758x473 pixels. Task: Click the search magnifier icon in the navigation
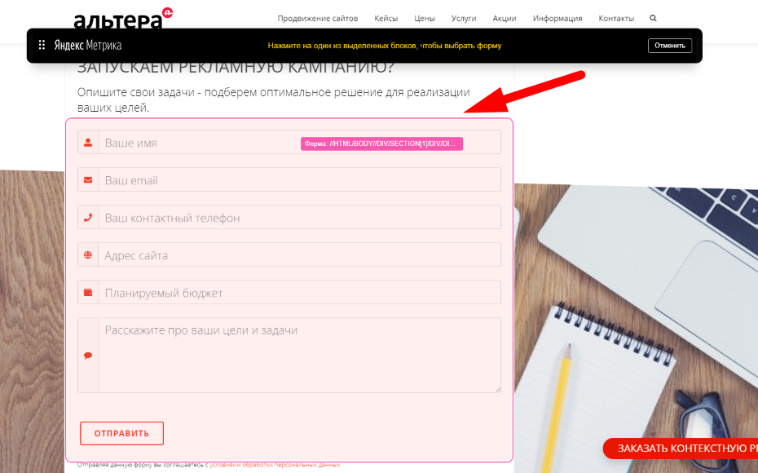653,18
